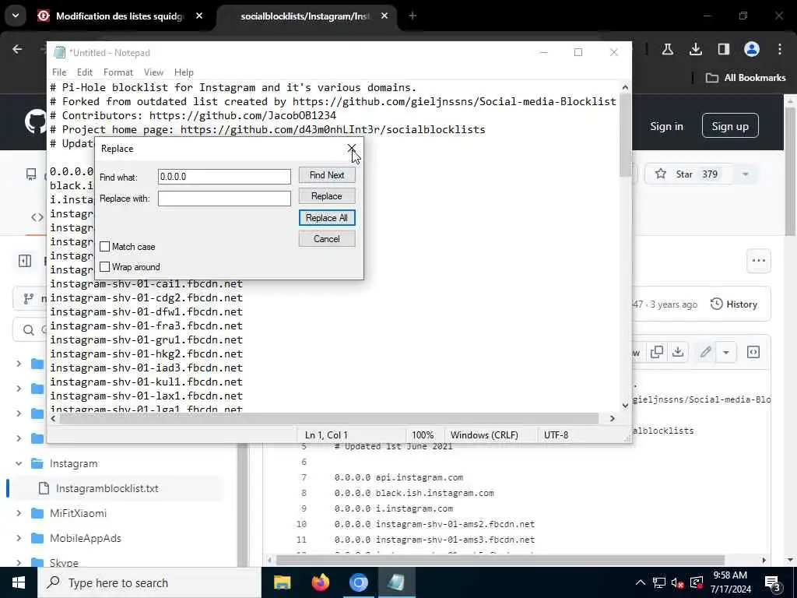Copy raw file icon on GitHub
The image size is (797, 598).
pyautogui.click(x=657, y=352)
